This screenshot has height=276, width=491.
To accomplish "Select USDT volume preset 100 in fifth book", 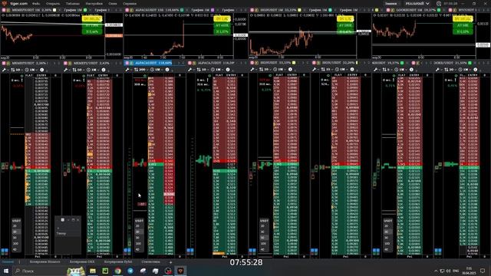I will coord(263,244).
